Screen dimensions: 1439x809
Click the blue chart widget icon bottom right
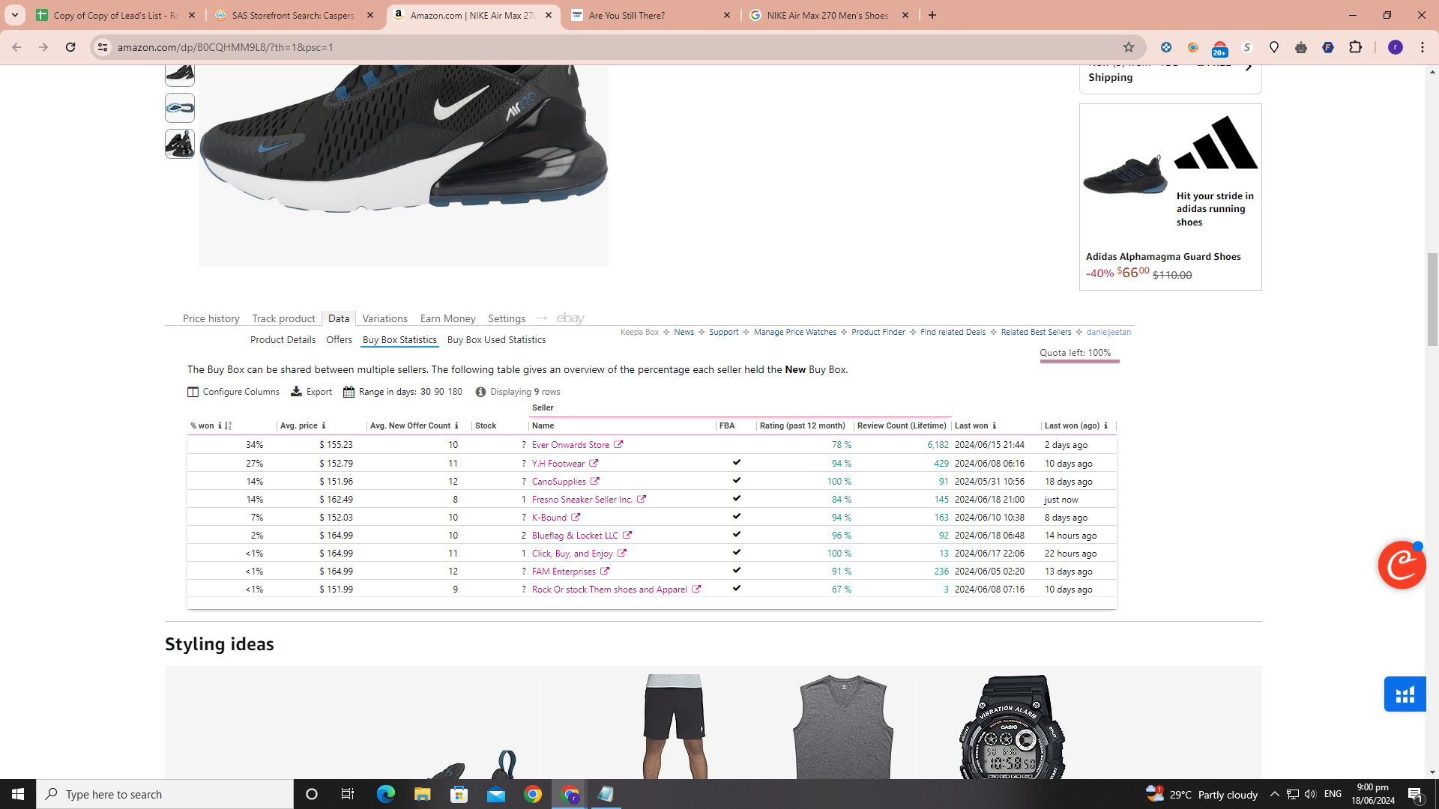(1405, 694)
